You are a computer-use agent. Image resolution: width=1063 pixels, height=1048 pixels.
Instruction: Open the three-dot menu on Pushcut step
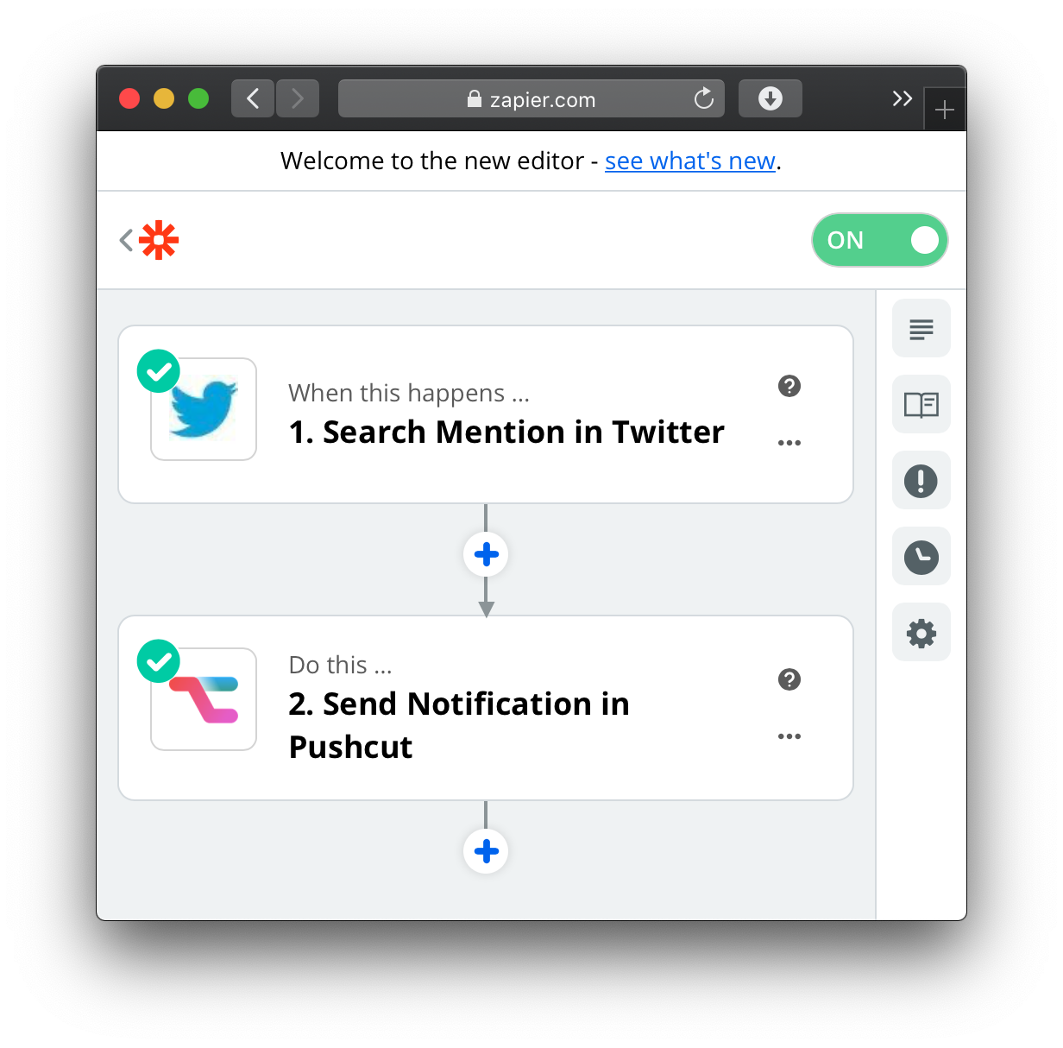tap(789, 736)
